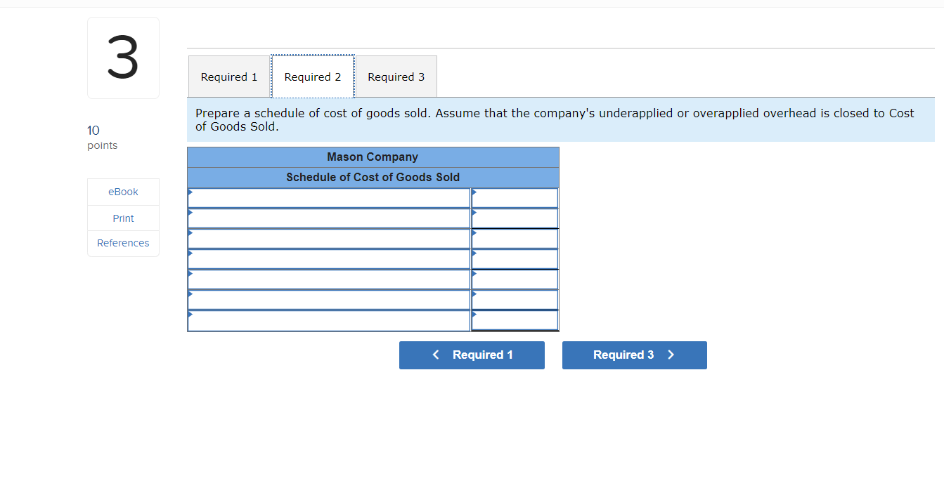
Task: Click the Schedule of Cost of Goods Sold header
Action: (373, 177)
